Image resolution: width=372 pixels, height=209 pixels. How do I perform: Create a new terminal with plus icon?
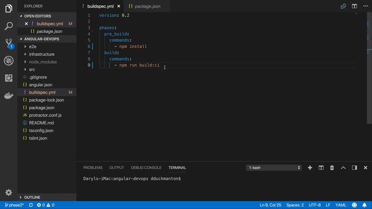[310, 168]
